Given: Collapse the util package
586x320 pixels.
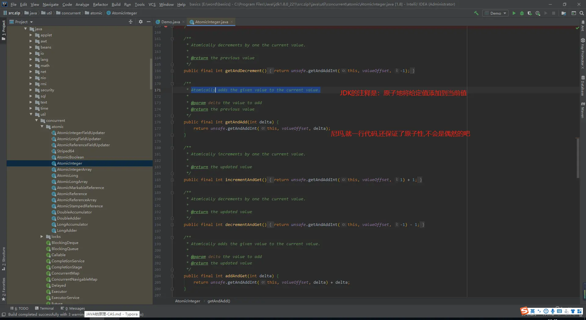Looking at the screenshot, I should 31,114.
